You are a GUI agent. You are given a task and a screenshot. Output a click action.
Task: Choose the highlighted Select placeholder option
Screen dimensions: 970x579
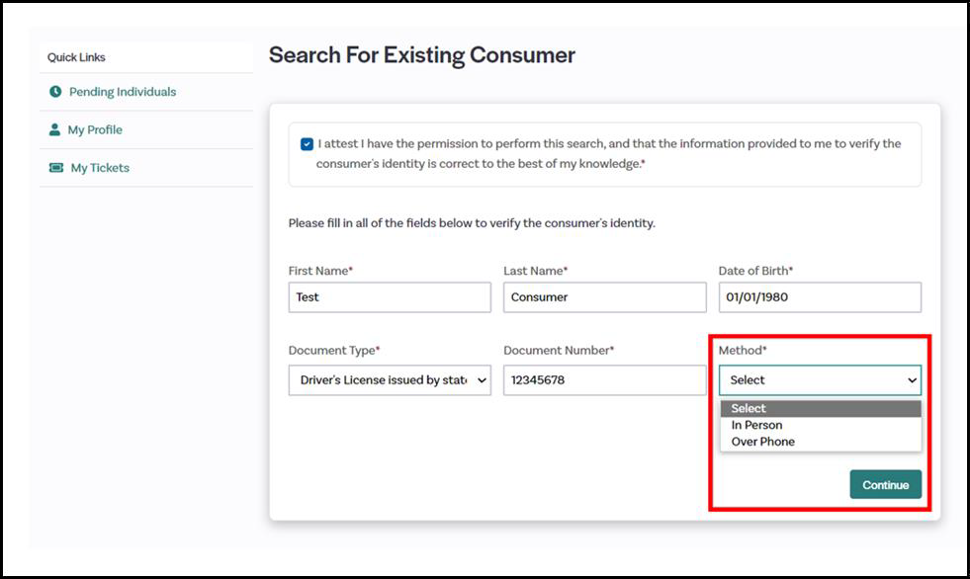(x=749, y=408)
